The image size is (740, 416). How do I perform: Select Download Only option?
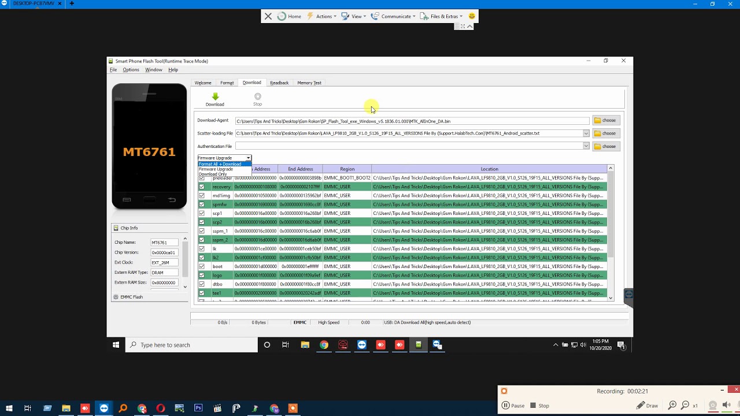tap(224, 174)
